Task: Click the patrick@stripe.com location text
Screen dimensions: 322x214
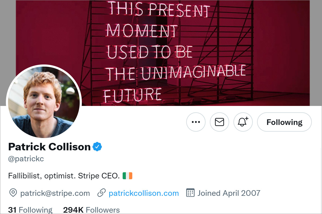Action: point(55,193)
